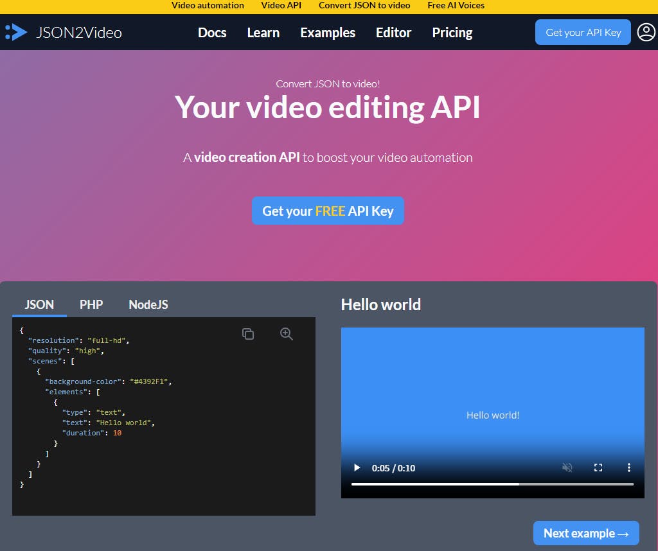Switch to the NodeJS code tab
Screen dimensions: 658x551
tap(148, 304)
